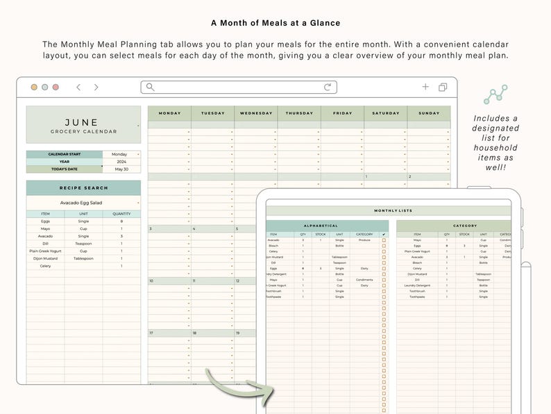Click the RECIPE SEARCH header
Image resolution: width=551 pixels, height=414 pixels.
pos(84,188)
